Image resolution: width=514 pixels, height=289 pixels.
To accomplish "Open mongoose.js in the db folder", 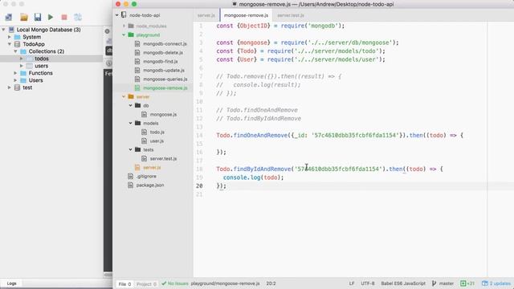I will pyautogui.click(x=163, y=114).
